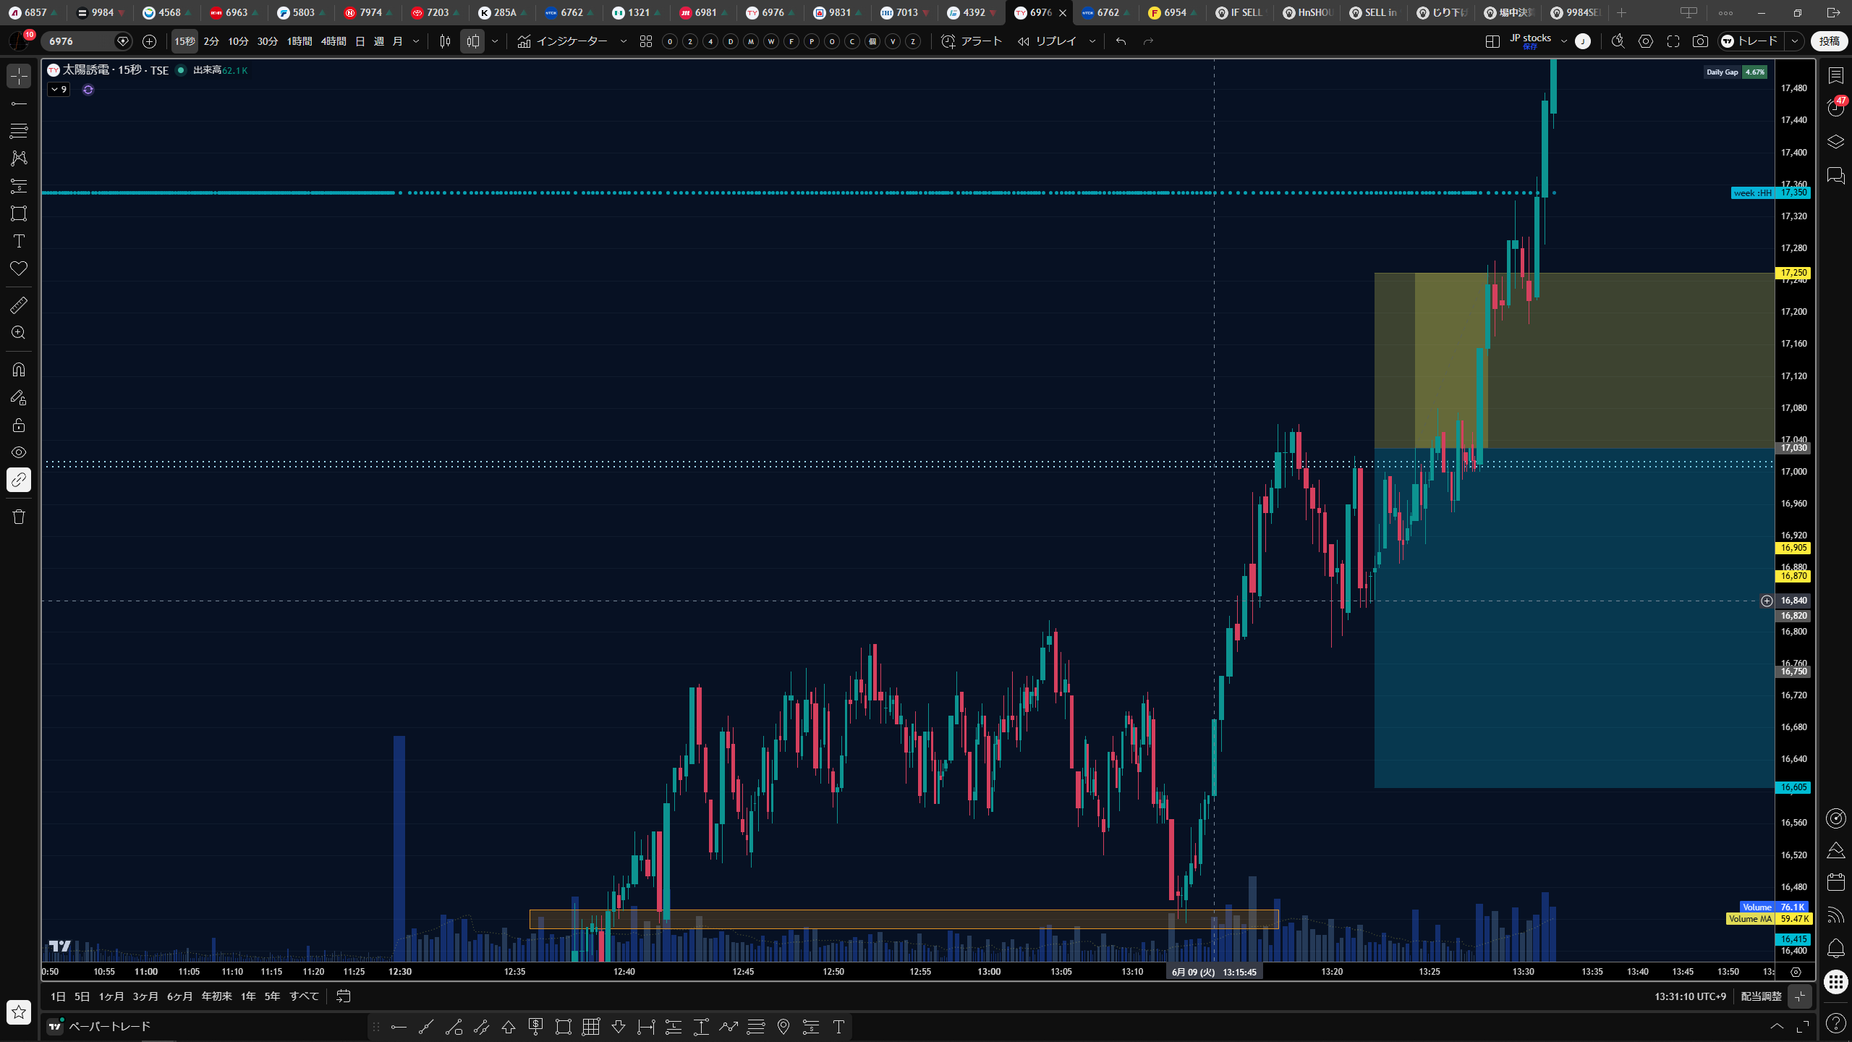Click the week HH 17,350 price label
The height and width of the screenshot is (1042, 1852).
1771,192
